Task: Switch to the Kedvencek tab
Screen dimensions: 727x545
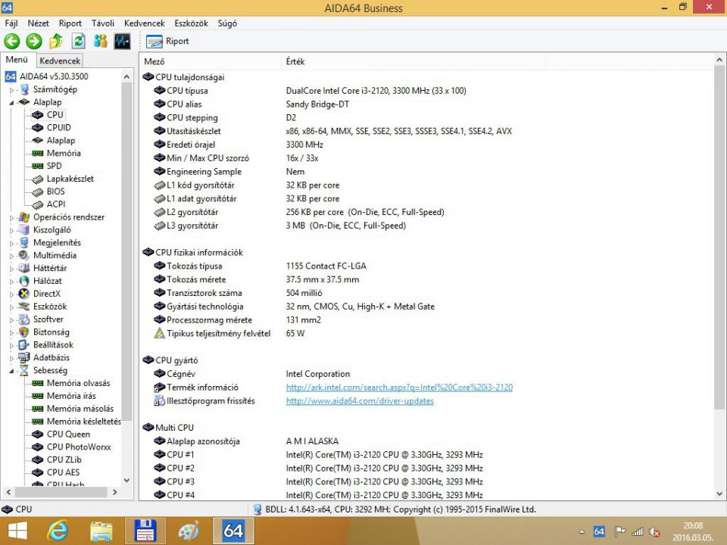Action: 60,61
